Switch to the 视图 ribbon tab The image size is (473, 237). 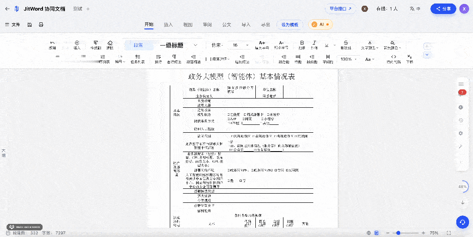[188, 25]
